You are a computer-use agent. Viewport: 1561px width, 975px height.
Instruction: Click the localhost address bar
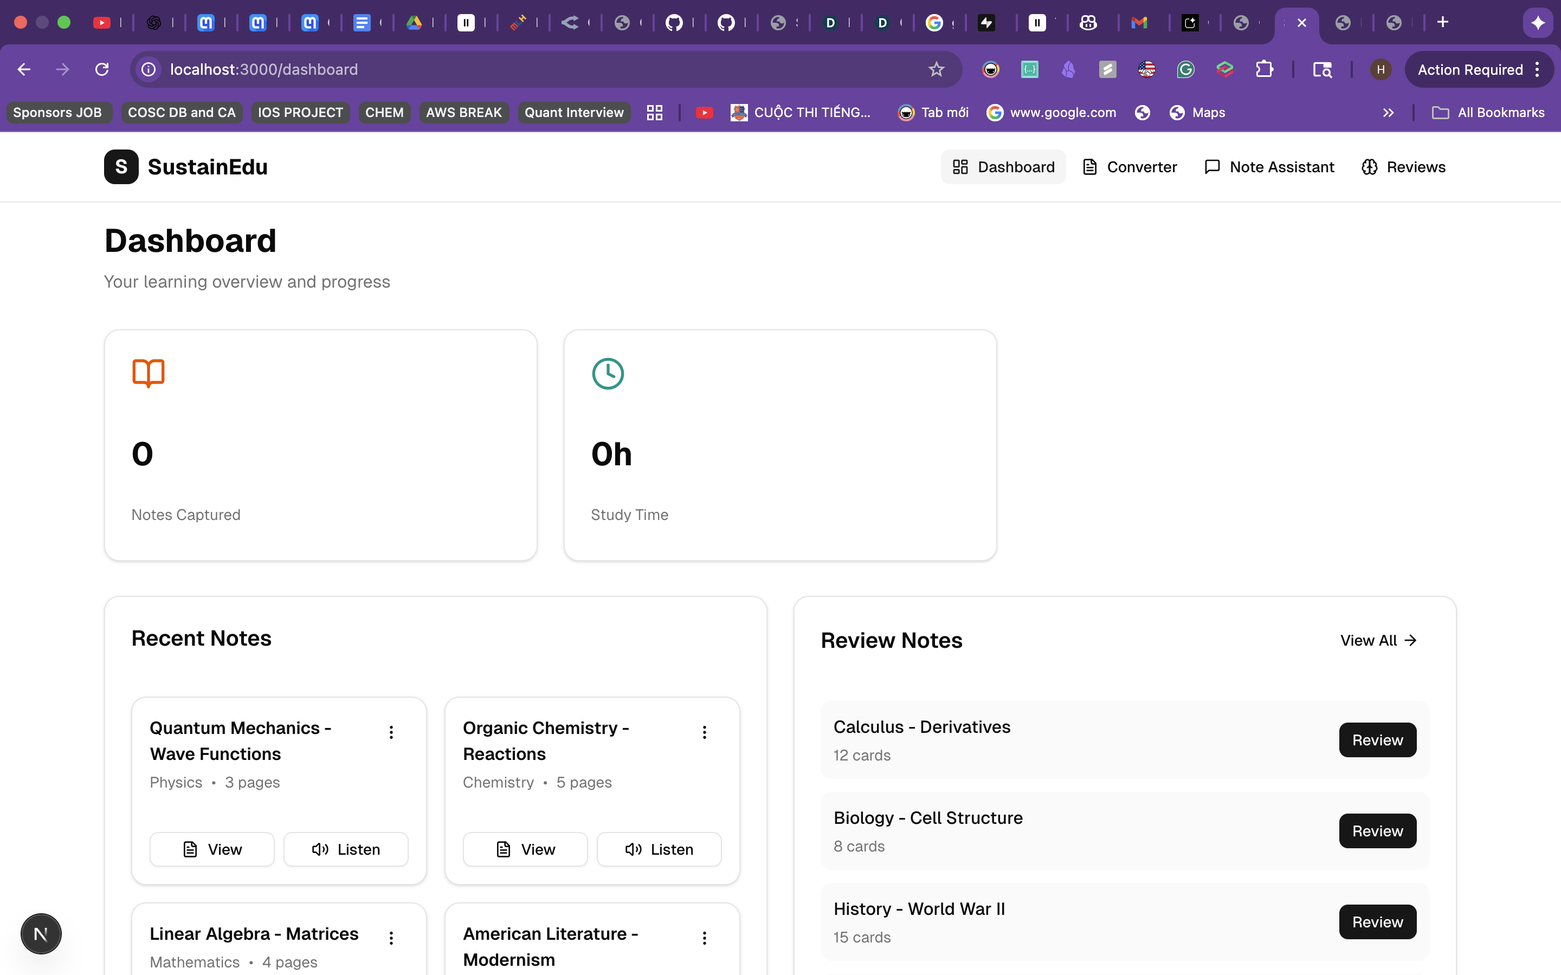click(516, 70)
